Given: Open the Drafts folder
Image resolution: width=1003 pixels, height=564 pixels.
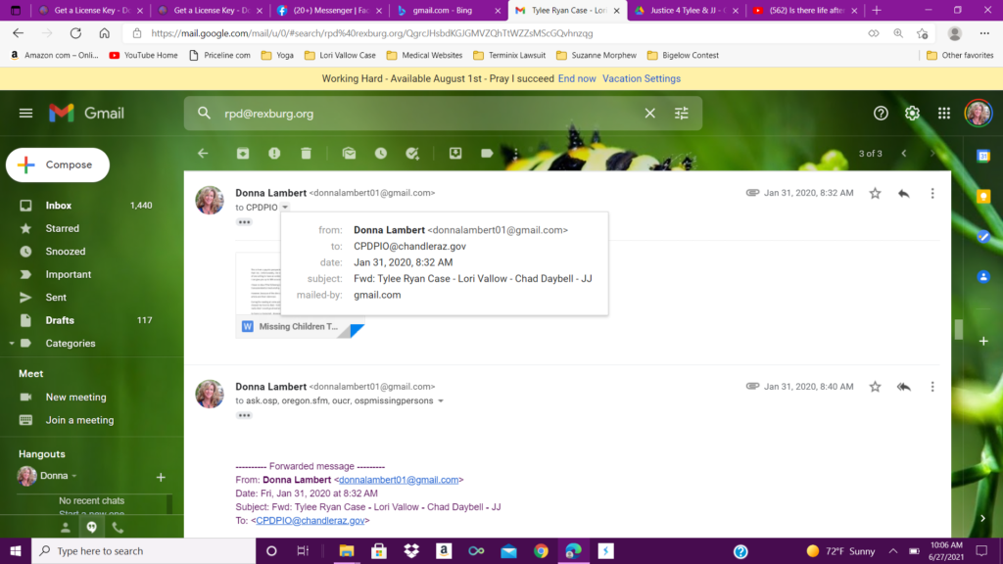Looking at the screenshot, I should (x=60, y=320).
